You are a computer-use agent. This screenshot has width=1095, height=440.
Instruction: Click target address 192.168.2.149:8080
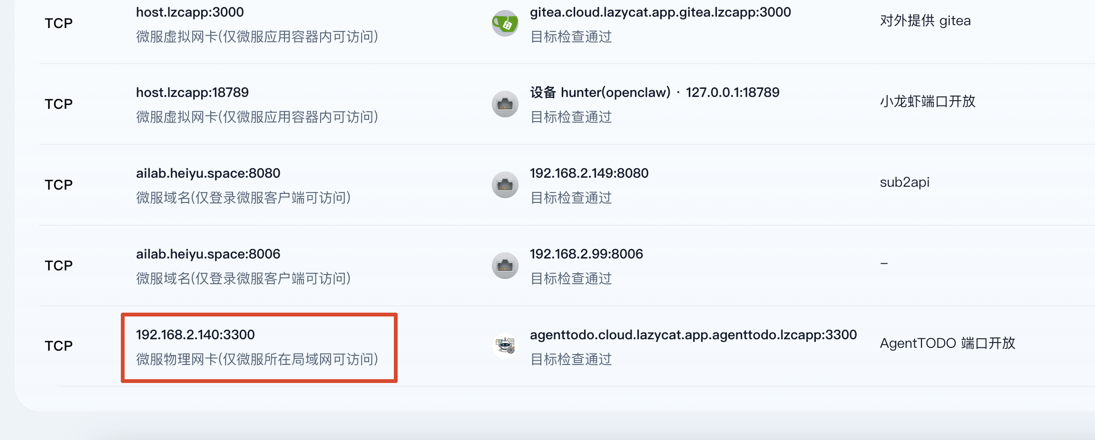pos(589,173)
